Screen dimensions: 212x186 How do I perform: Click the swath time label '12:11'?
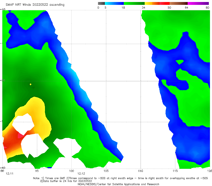point(10,174)
